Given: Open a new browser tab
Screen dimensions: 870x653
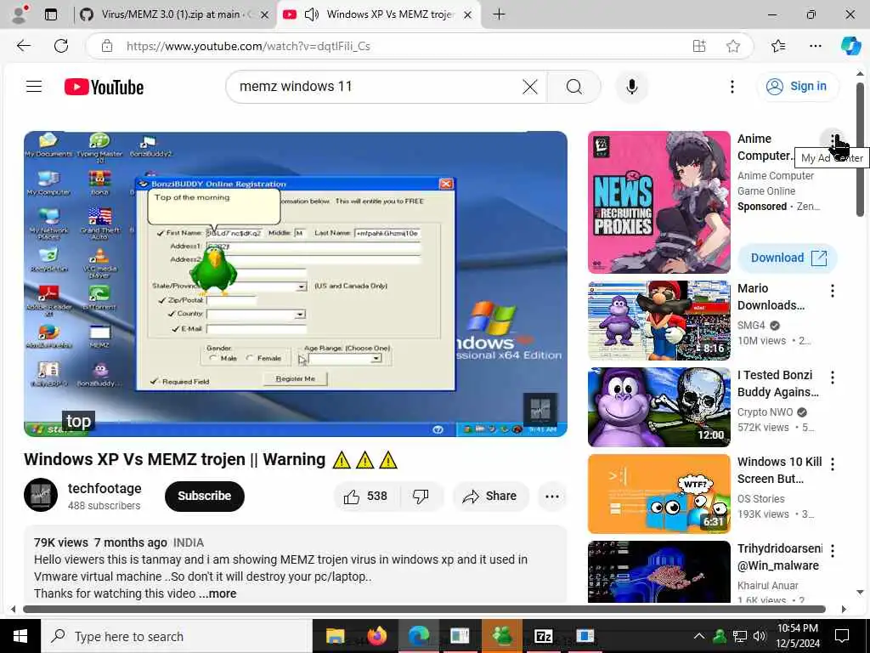Looking at the screenshot, I should (x=499, y=14).
